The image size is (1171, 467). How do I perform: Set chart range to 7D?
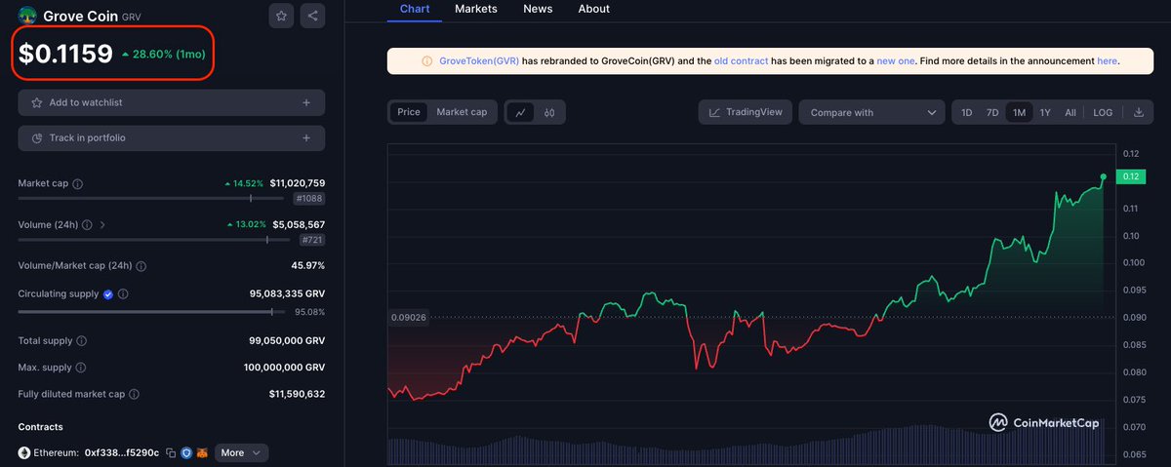click(x=992, y=113)
